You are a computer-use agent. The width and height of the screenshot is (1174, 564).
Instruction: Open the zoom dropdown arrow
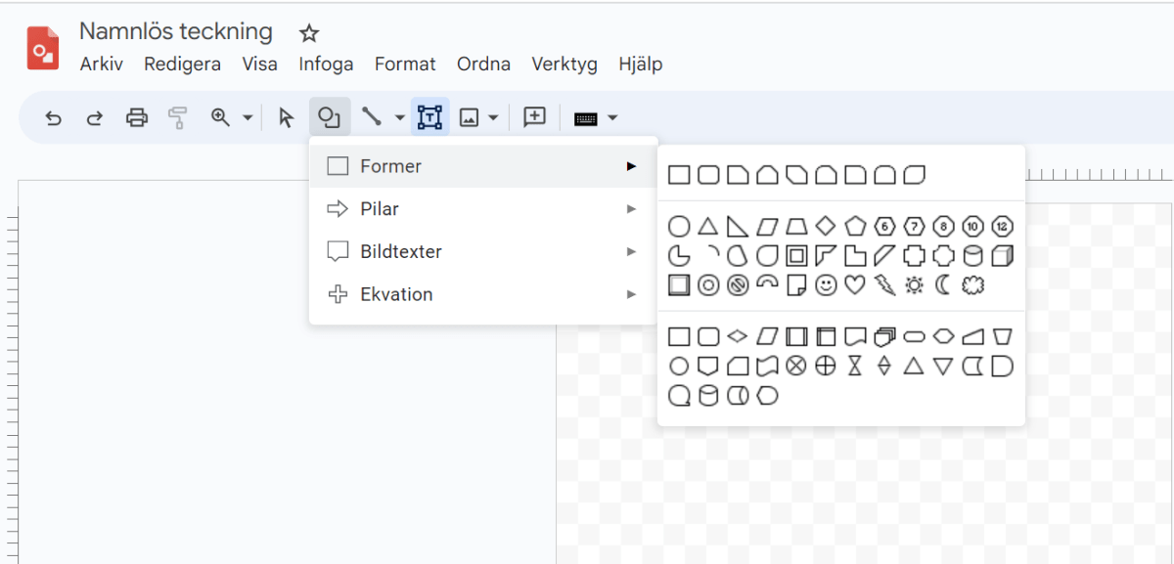pos(248,118)
